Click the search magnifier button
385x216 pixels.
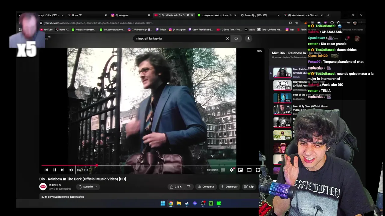(236, 38)
